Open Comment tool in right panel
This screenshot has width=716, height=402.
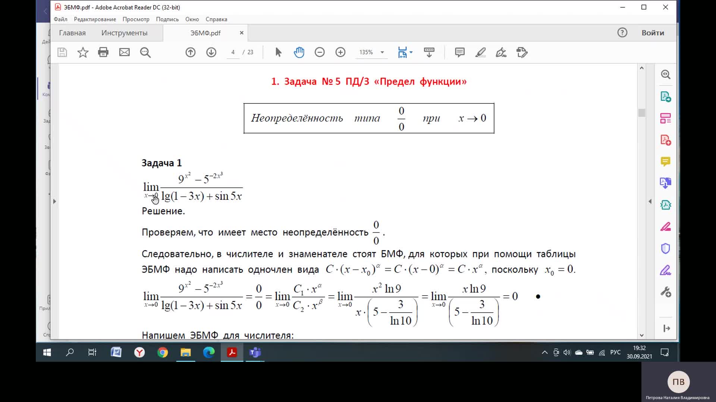(666, 162)
